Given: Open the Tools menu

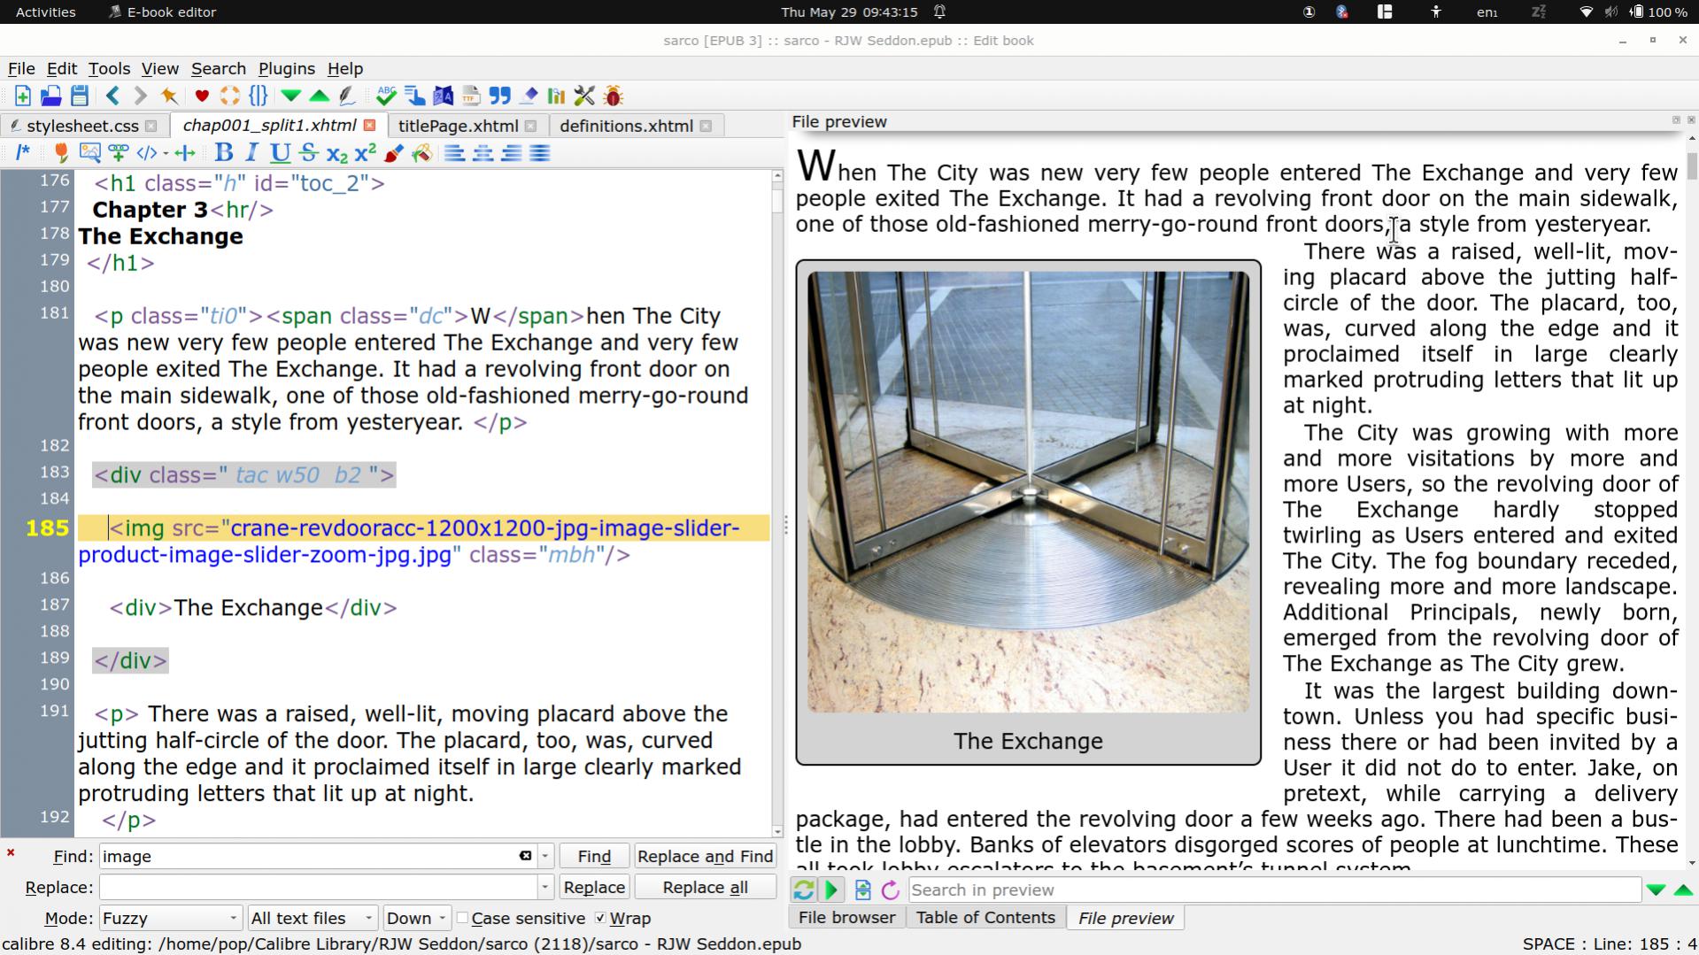Looking at the screenshot, I should click(x=109, y=69).
